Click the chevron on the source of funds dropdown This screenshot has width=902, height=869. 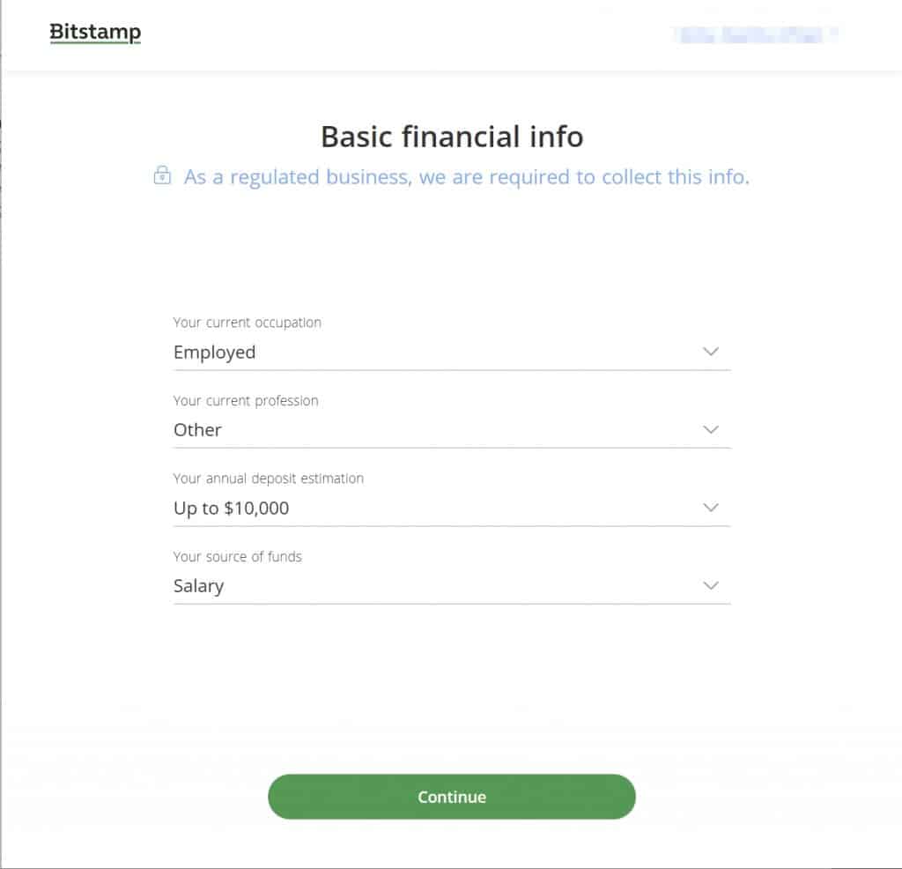[711, 584]
